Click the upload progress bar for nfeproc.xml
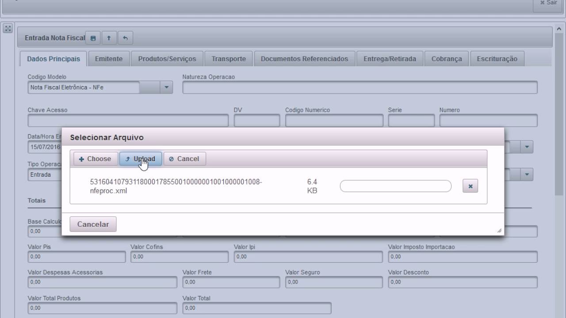 pyautogui.click(x=396, y=186)
